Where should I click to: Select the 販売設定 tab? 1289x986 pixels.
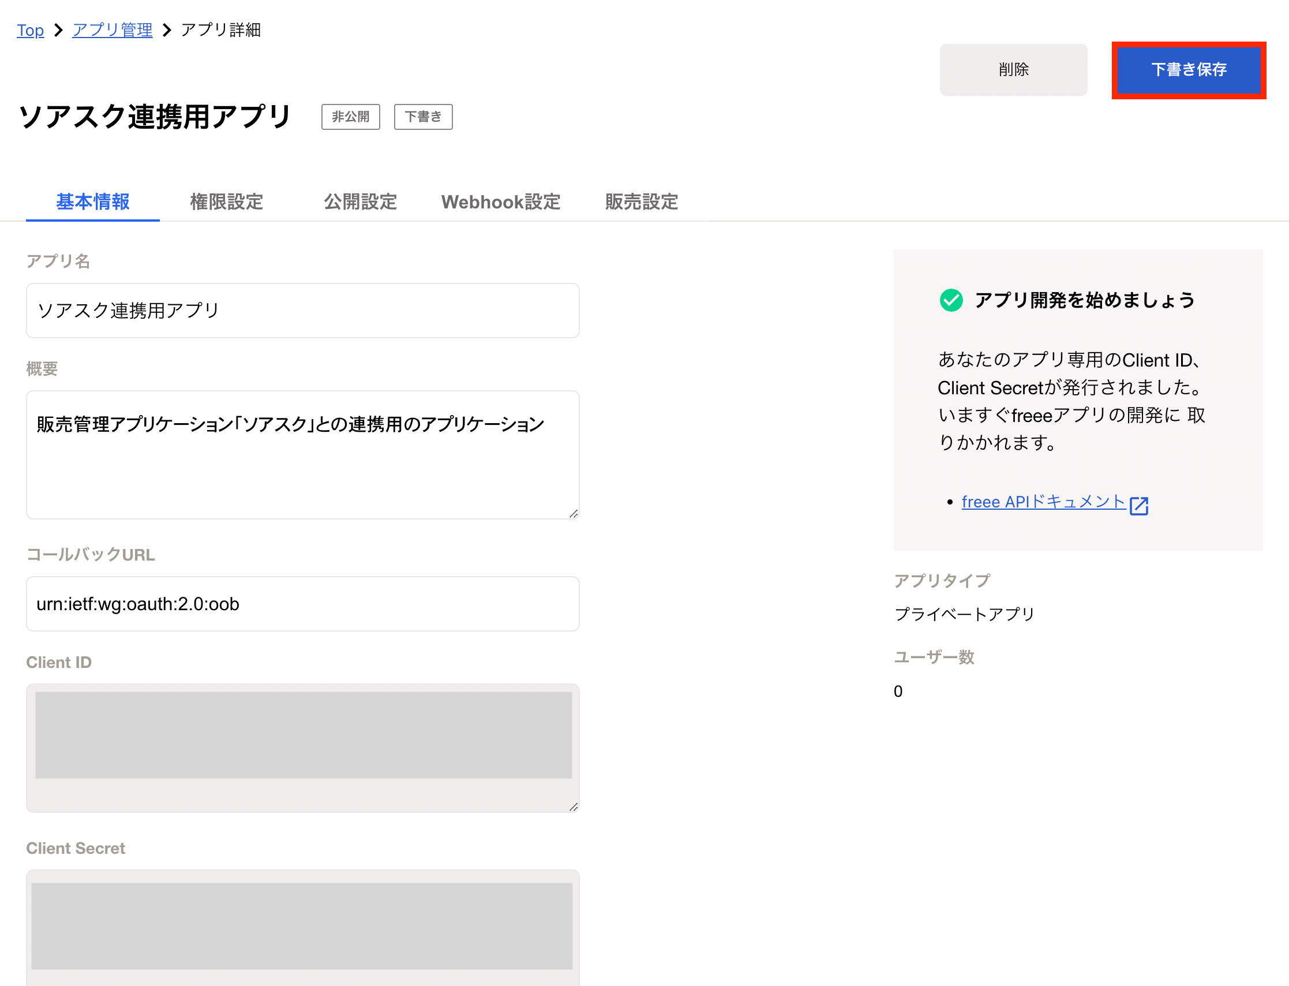(x=641, y=202)
